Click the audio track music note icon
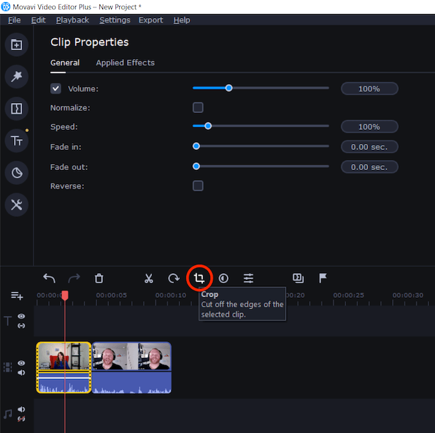The image size is (435, 433). [8, 414]
